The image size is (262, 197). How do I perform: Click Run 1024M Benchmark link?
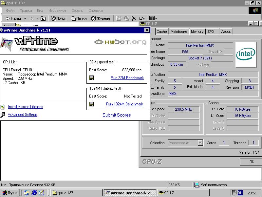(x=125, y=104)
